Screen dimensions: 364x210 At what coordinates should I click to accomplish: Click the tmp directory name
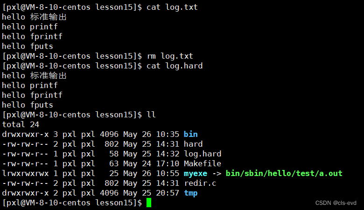[190, 193]
